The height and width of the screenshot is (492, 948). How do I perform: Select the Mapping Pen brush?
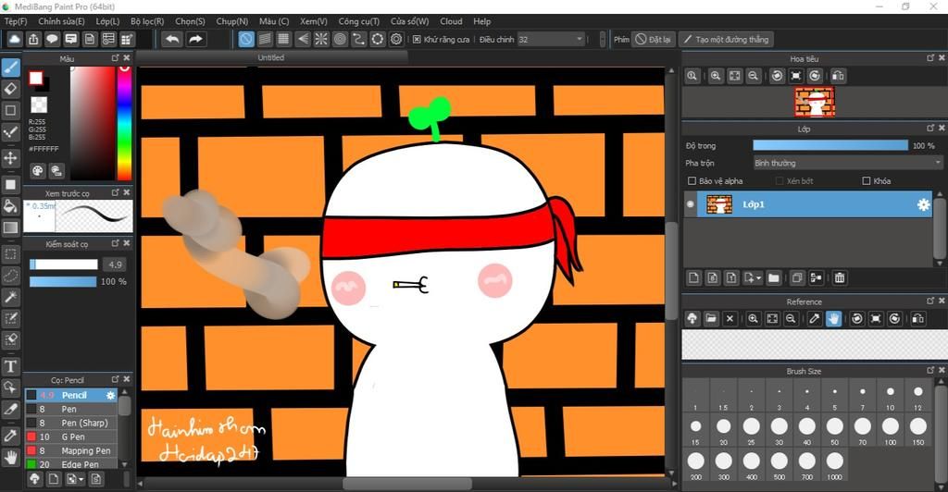click(71, 451)
